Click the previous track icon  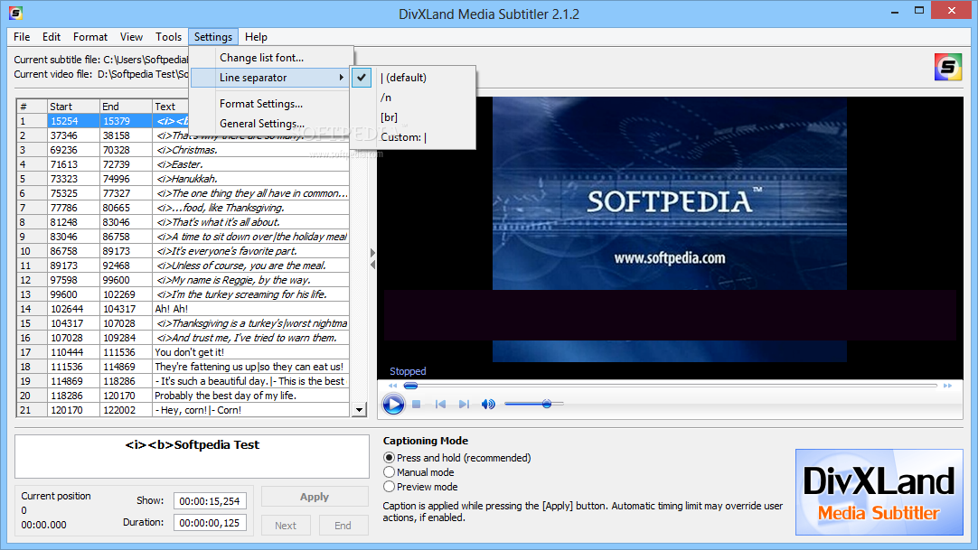[440, 405]
